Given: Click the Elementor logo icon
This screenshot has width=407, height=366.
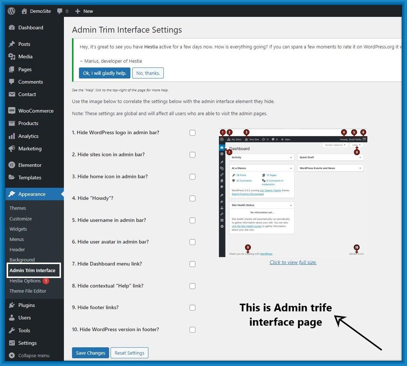Looking at the screenshot, I should (x=12, y=165).
